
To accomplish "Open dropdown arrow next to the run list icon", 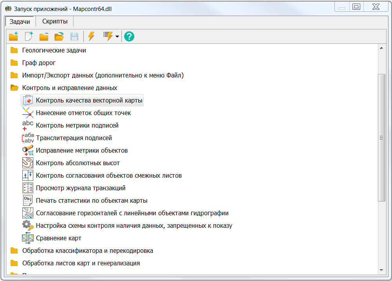I will click(x=117, y=37).
